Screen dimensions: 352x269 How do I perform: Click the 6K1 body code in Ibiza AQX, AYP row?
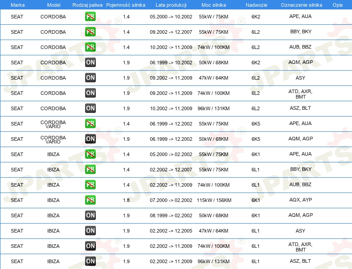tap(256, 200)
